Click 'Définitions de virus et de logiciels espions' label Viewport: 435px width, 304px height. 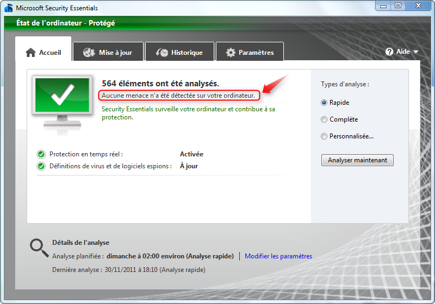coord(110,166)
